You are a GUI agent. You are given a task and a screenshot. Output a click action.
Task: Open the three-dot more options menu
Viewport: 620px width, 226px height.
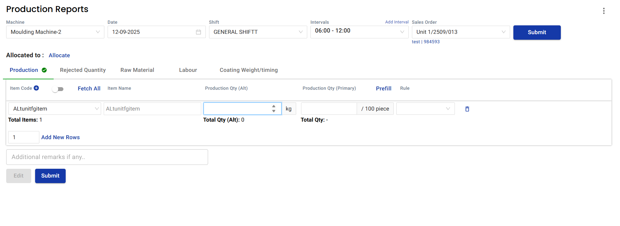603,11
